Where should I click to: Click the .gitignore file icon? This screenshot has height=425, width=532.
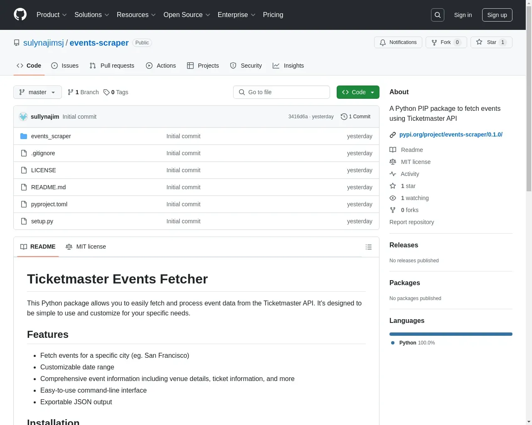click(24, 153)
